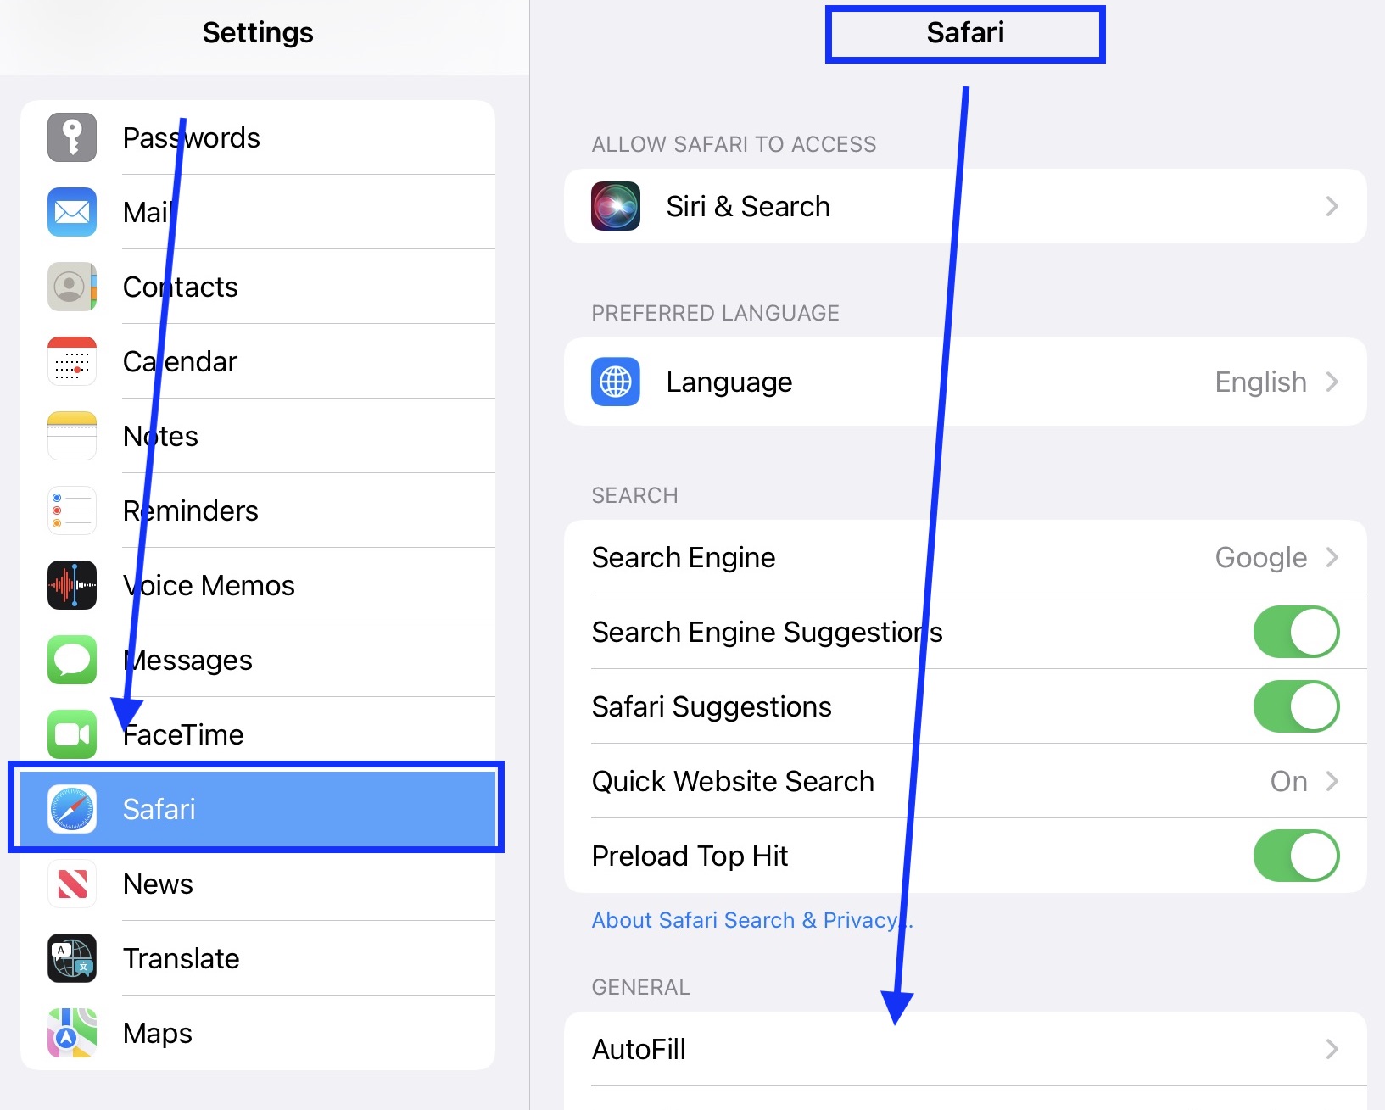Open the Translate app icon
1385x1110 pixels.
(72, 958)
